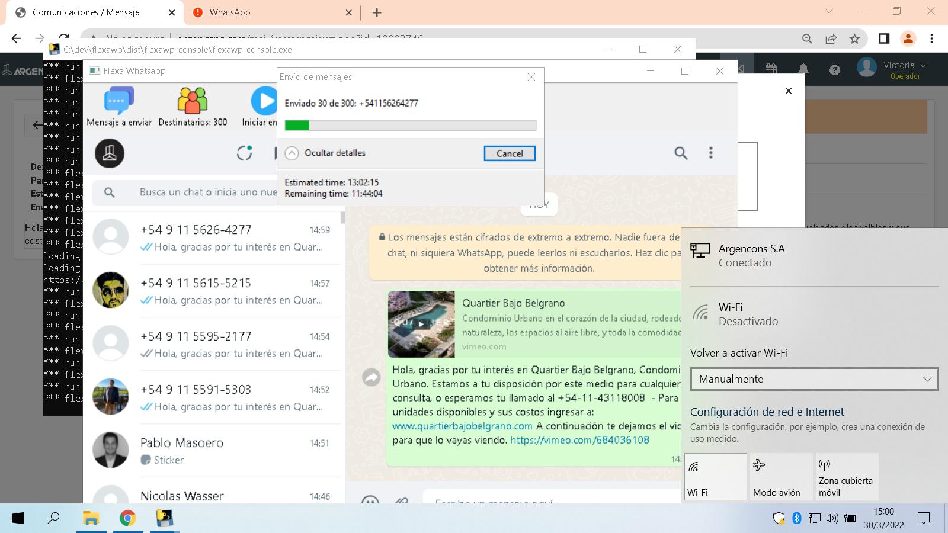Open the chat three-dot menu
948x533 pixels.
(x=711, y=153)
